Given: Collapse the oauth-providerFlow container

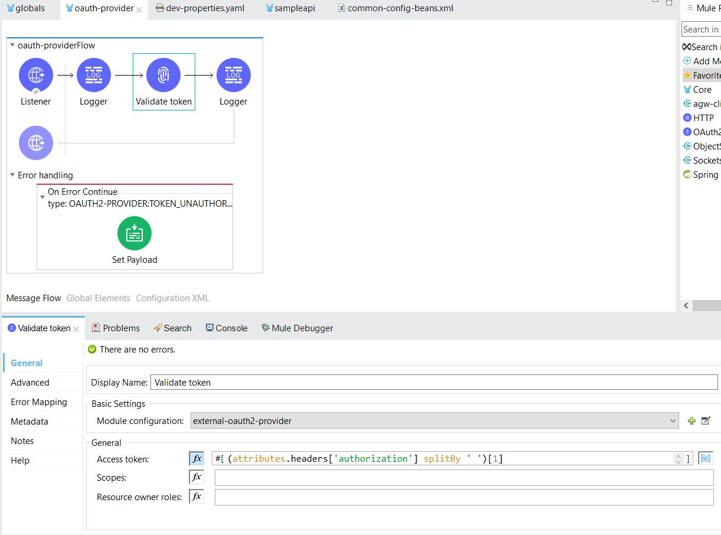Looking at the screenshot, I should coord(12,45).
